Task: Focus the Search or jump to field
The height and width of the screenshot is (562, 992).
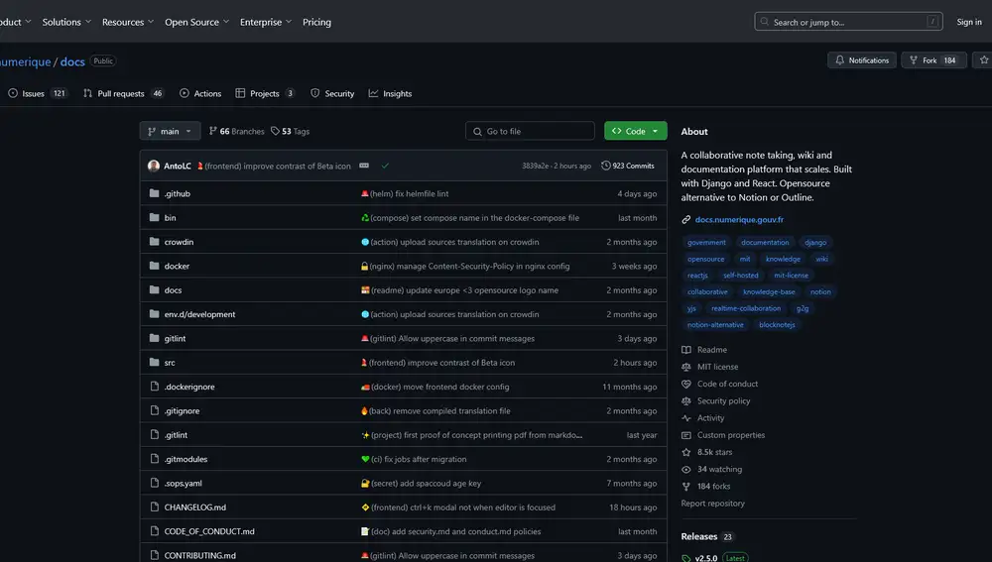Action: 848,22
